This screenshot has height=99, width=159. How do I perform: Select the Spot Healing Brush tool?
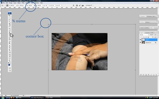10,29
